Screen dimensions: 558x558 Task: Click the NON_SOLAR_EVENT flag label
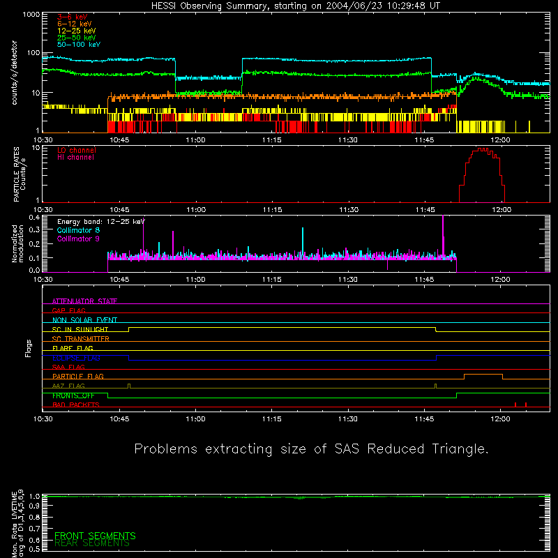[x=84, y=320]
